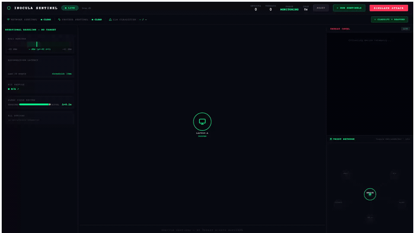Click the Reconnection Latency panel title
Viewport: 415px width, 233px height.
pos(23,60)
